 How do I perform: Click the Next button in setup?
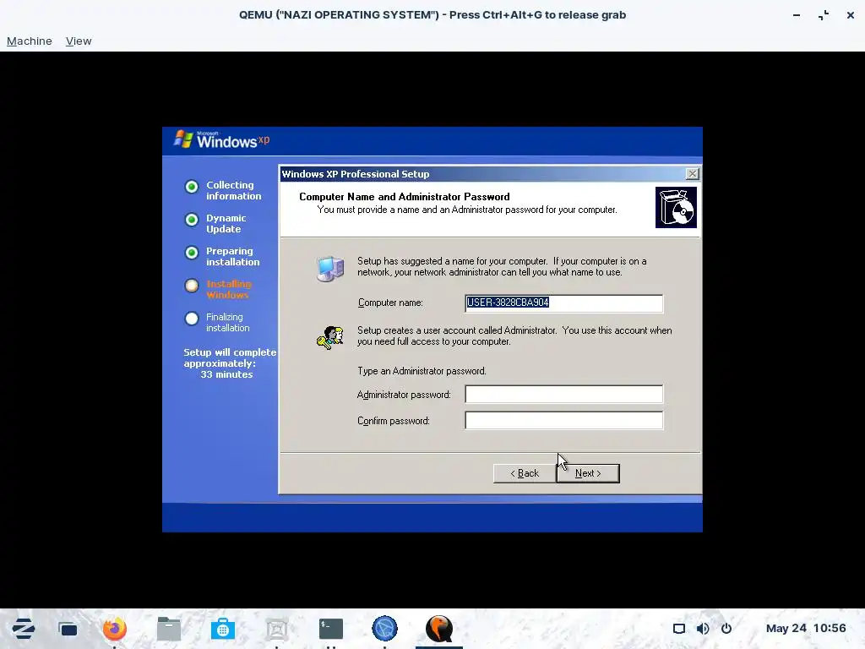(588, 473)
